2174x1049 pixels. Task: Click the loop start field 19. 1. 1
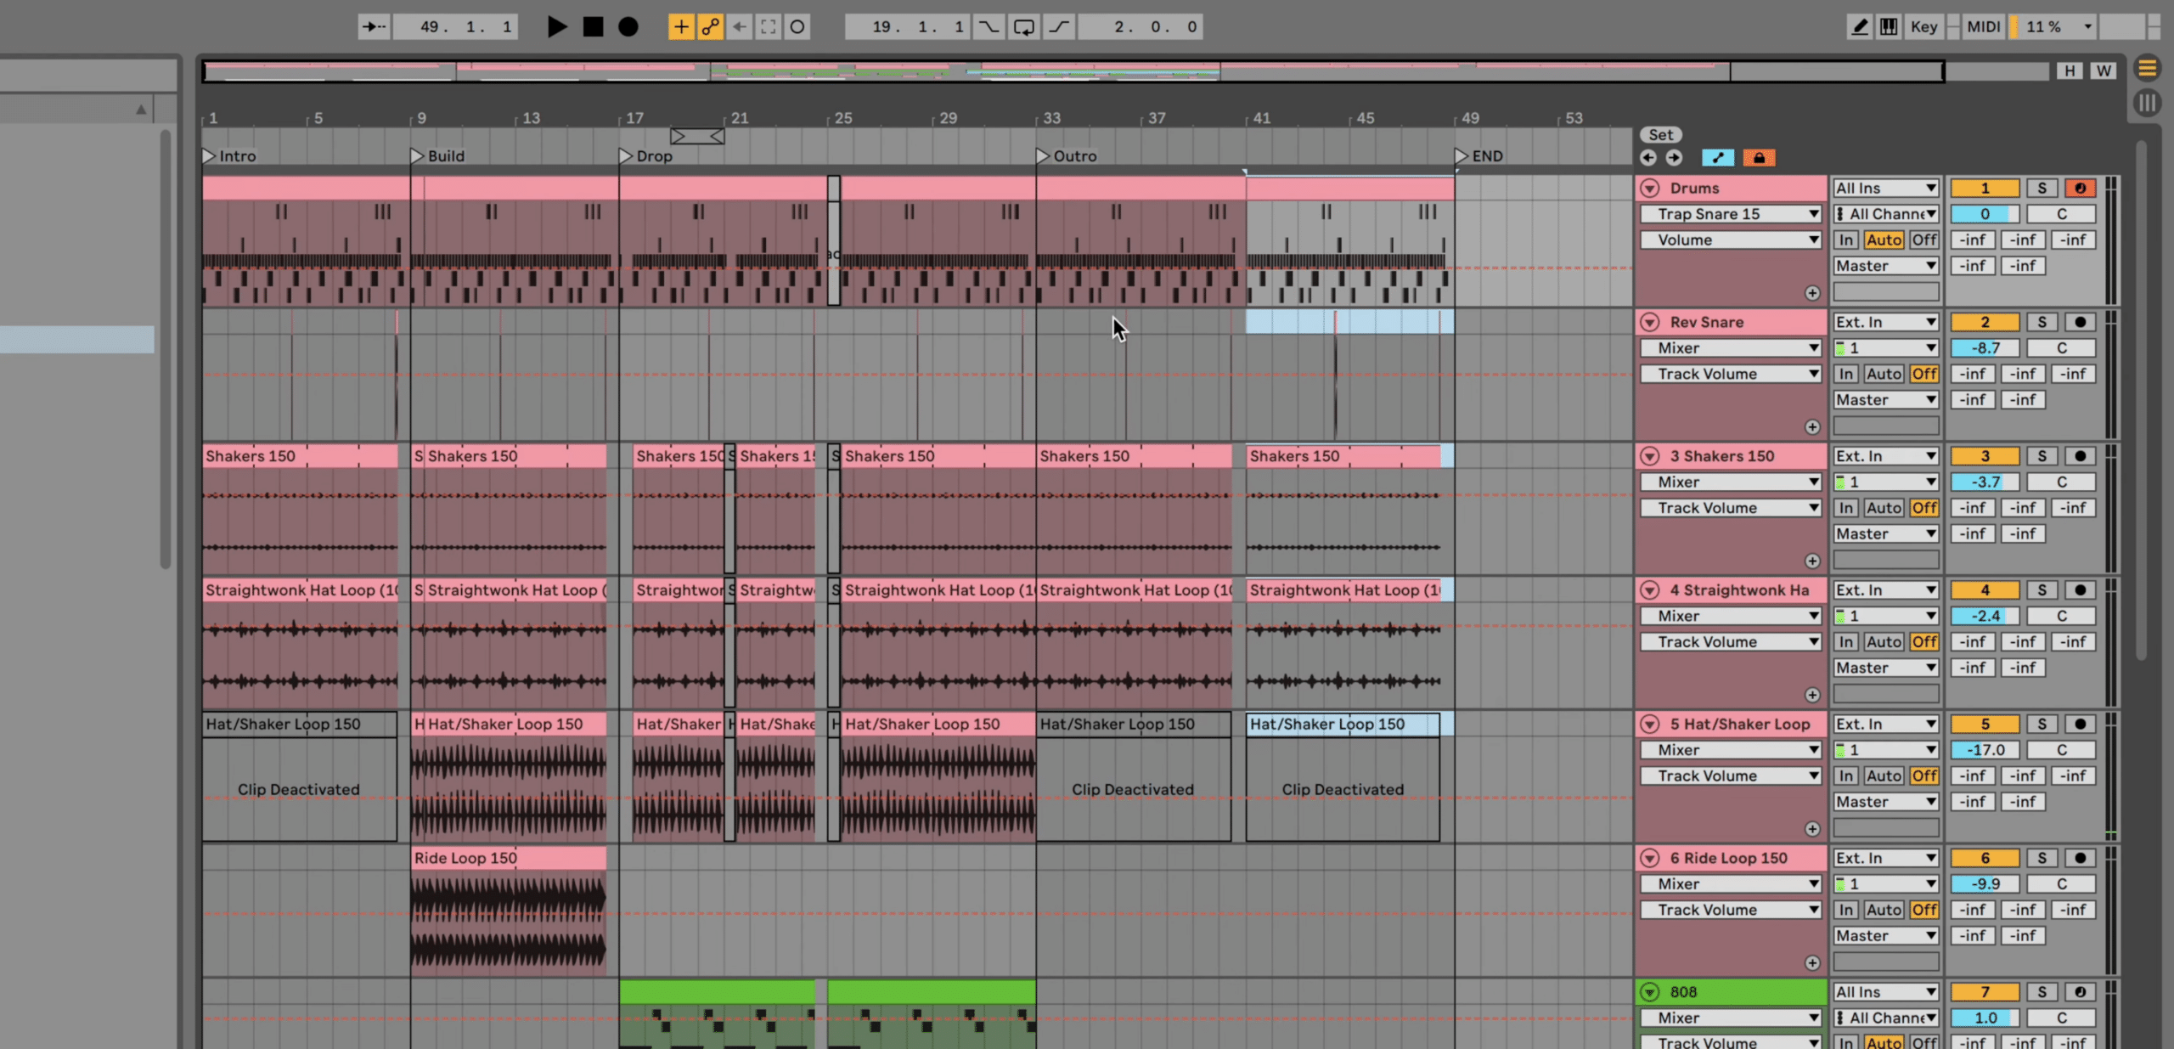[x=907, y=27]
